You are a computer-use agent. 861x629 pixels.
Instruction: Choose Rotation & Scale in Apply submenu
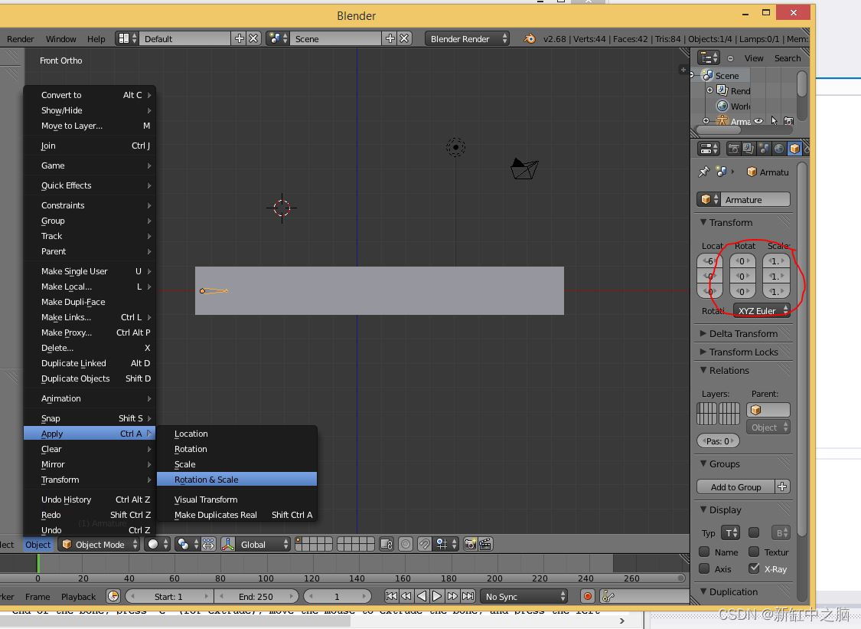pos(236,480)
